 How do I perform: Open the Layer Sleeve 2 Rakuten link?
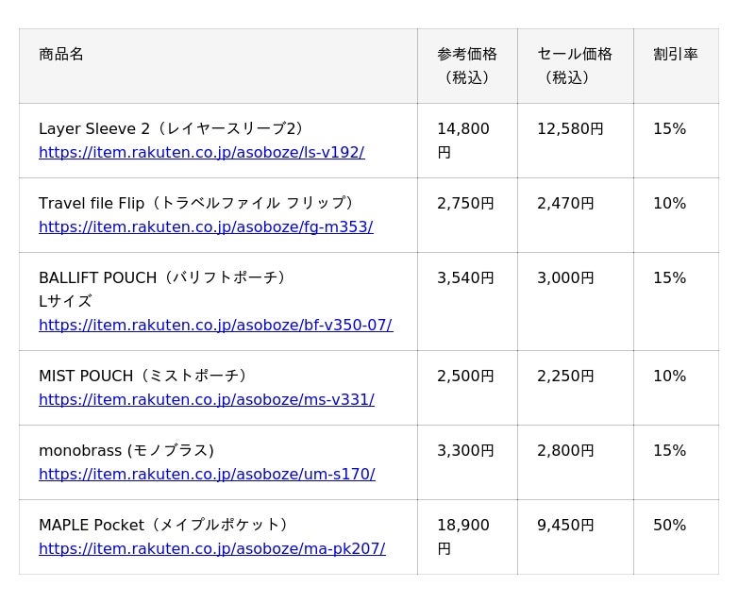point(202,152)
